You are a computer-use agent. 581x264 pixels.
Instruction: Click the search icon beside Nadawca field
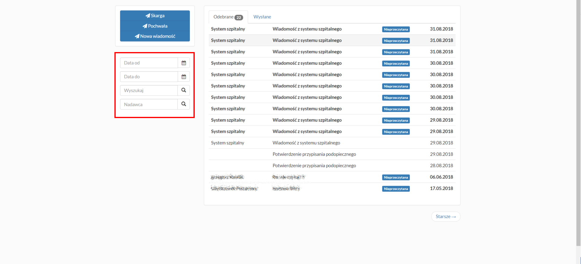(183, 104)
